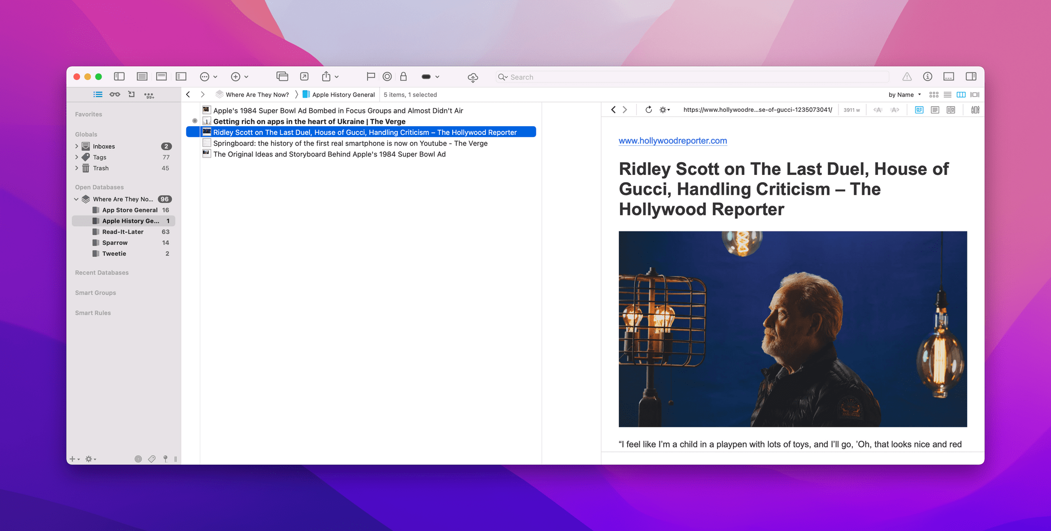Toggle unread dot beside Getting rich article

pos(195,121)
